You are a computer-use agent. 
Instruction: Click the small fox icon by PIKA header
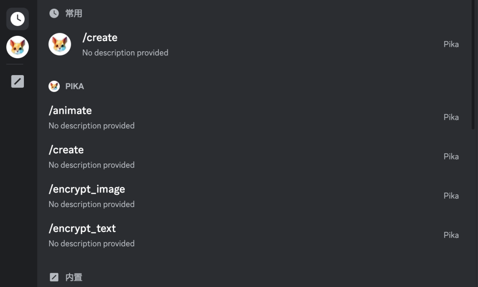click(x=54, y=86)
